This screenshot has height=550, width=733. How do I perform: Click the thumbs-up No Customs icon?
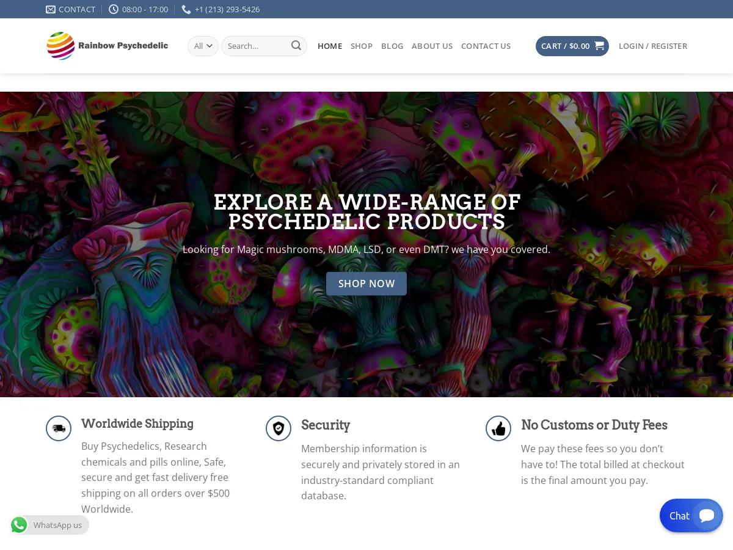click(498, 428)
